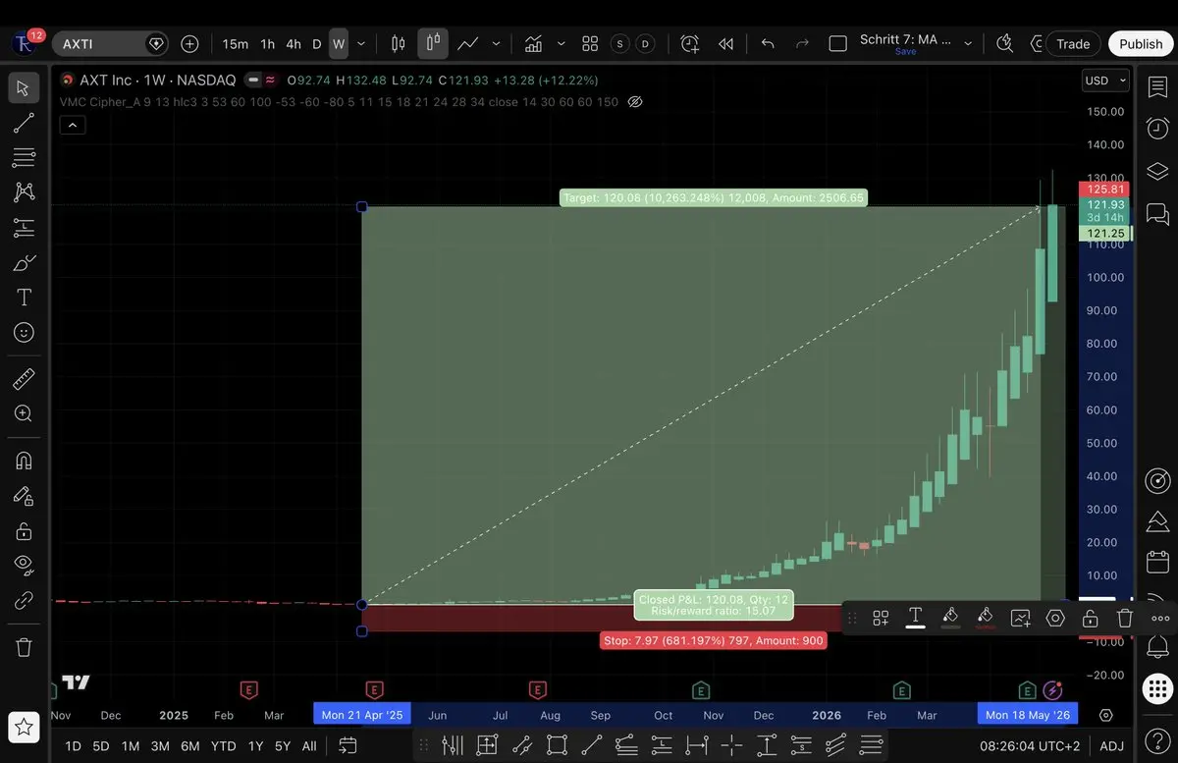Open the watchlist panel
Image resolution: width=1178 pixels, height=763 pixels.
click(1157, 85)
